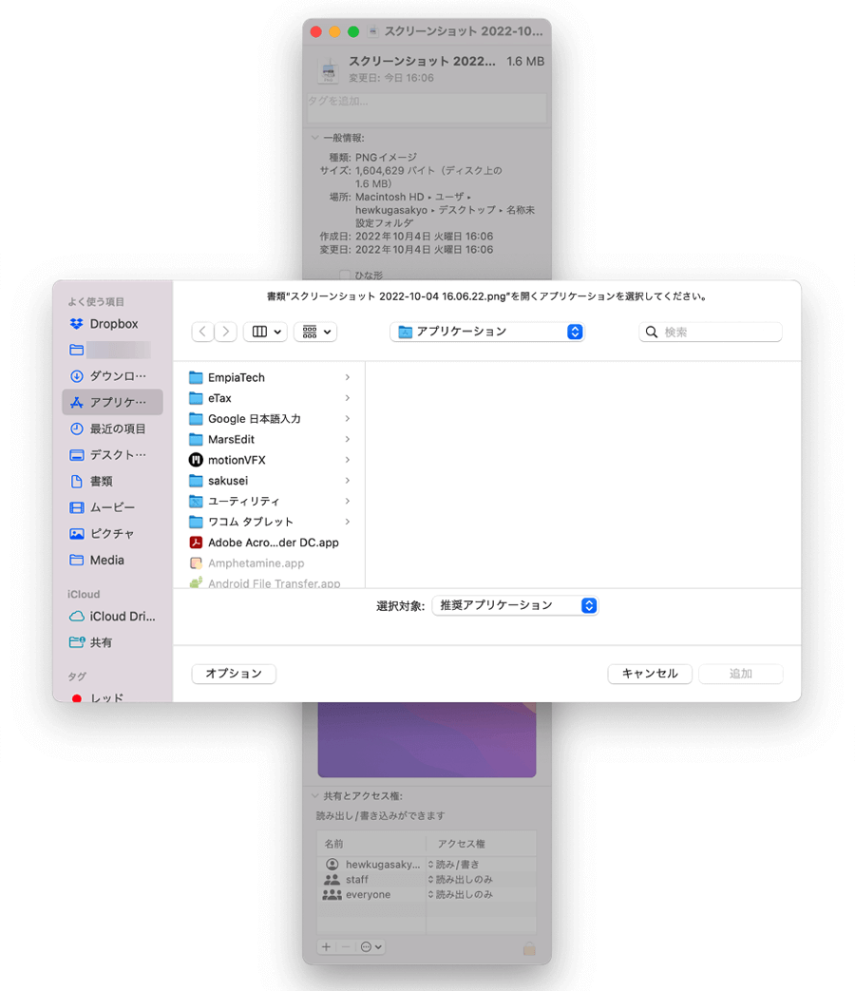Expand the sakusei folder chevron
This screenshot has width=855, height=991.
(348, 481)
